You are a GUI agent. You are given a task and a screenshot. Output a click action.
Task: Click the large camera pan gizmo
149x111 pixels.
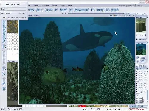143,60
